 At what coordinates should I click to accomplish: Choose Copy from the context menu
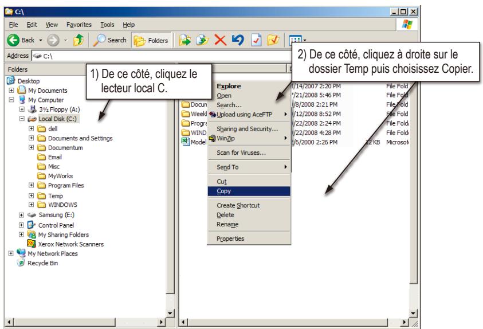pyautogui.click(x=224, y=191)
